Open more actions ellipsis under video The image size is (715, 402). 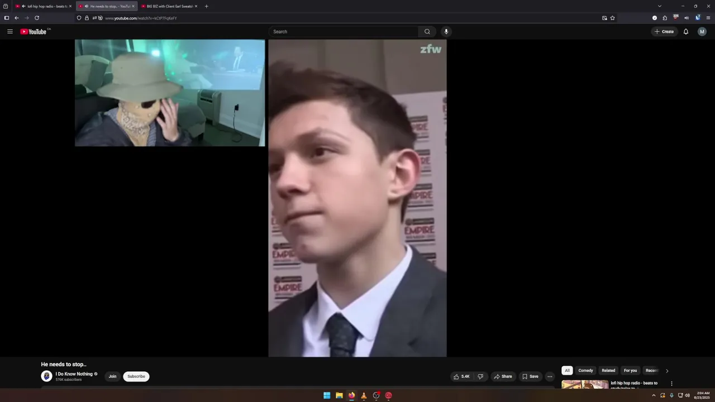(550, 376)
